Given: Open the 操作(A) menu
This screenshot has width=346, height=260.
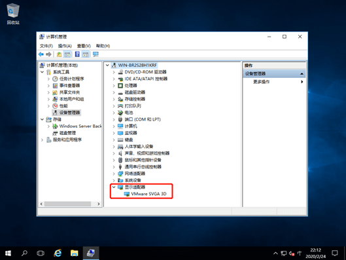Looking at the screenshot, I should (x=65, y=46).
